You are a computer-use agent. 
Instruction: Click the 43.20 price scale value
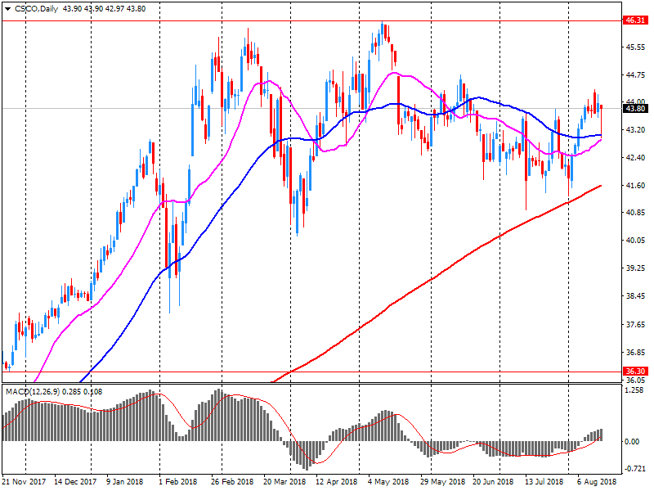pos(635,130)
